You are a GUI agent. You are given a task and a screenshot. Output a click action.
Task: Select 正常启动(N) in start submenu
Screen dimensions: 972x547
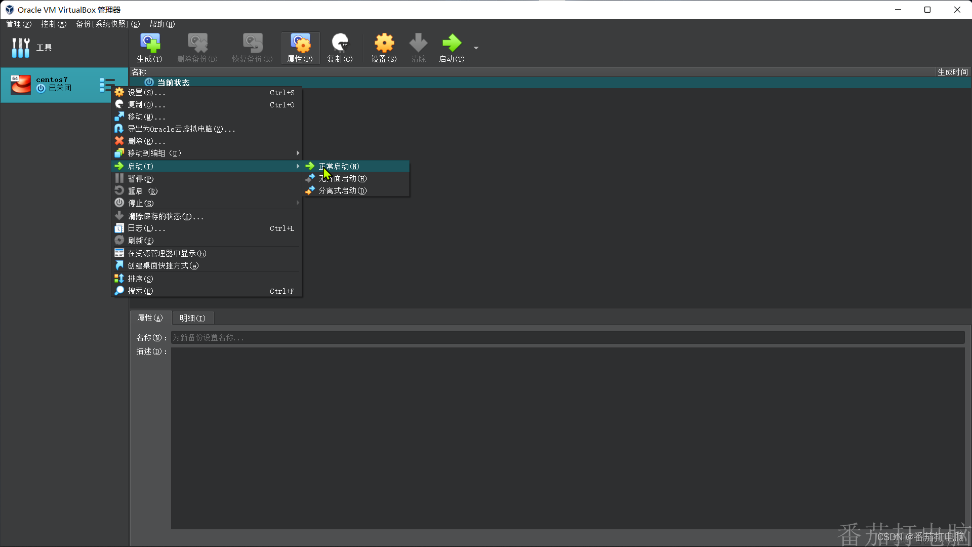(356, 166)
